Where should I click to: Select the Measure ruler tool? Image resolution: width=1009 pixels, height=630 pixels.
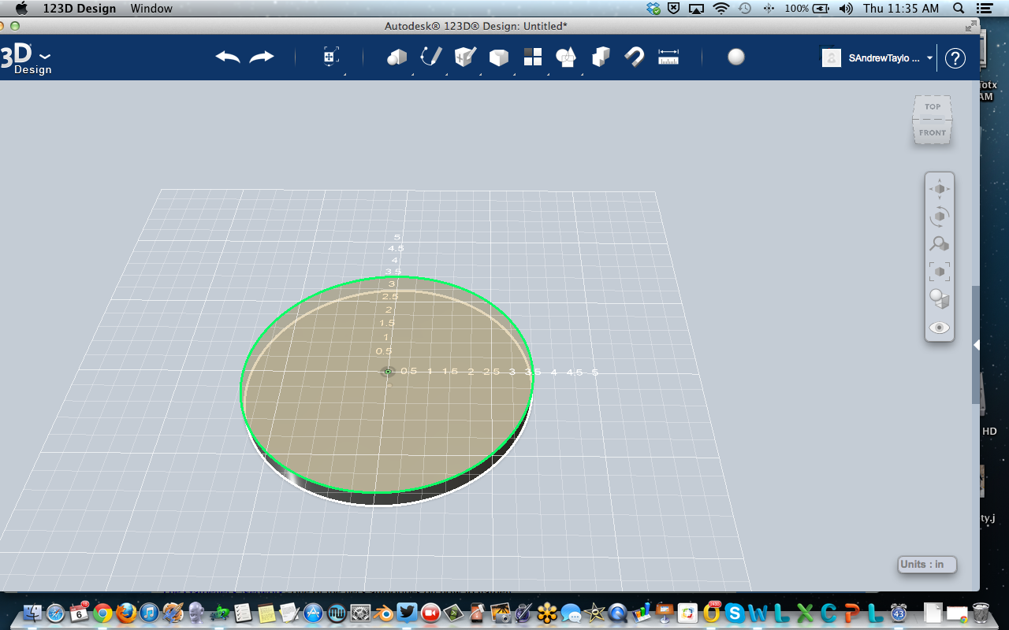pyautogui.click(x=668, y=57)
